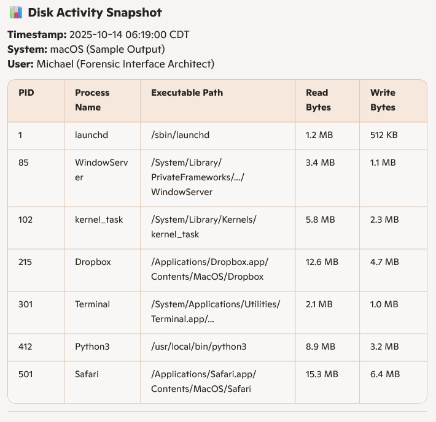Select PID 412 in the table
This screenshot has height=422, width=436.
coord(25,347)
